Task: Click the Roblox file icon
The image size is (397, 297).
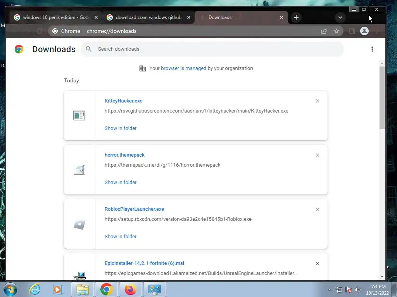Action: [x=79, y=224]
